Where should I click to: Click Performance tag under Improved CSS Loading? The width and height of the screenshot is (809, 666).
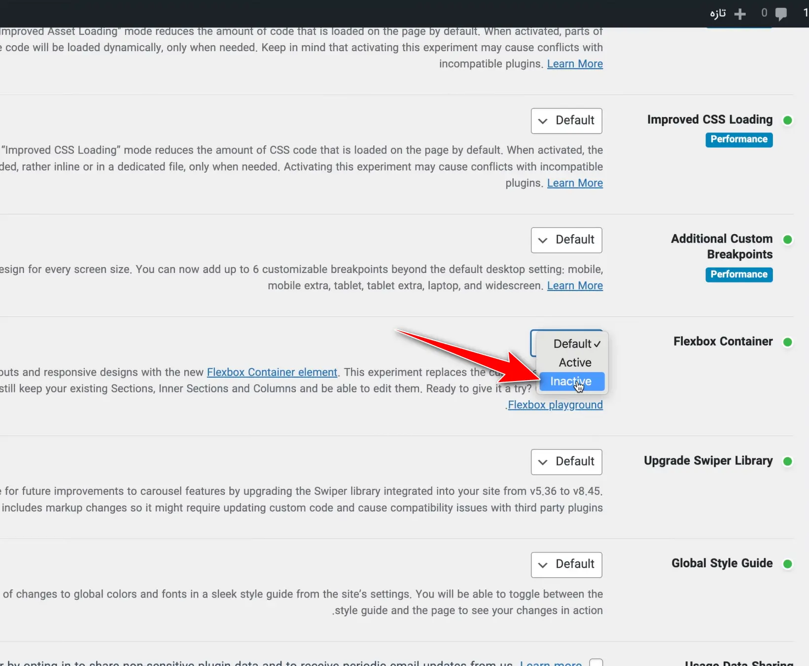point(739,140)
